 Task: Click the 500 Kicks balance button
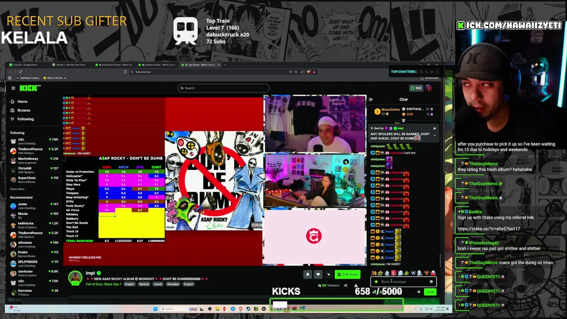416,88
